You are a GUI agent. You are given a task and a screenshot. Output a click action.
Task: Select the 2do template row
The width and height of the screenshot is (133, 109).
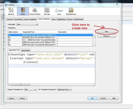50,40
